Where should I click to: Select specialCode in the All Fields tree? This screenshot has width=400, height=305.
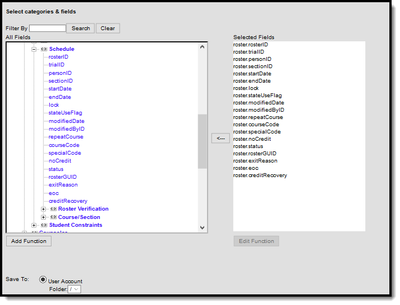[x=65, y=153]
